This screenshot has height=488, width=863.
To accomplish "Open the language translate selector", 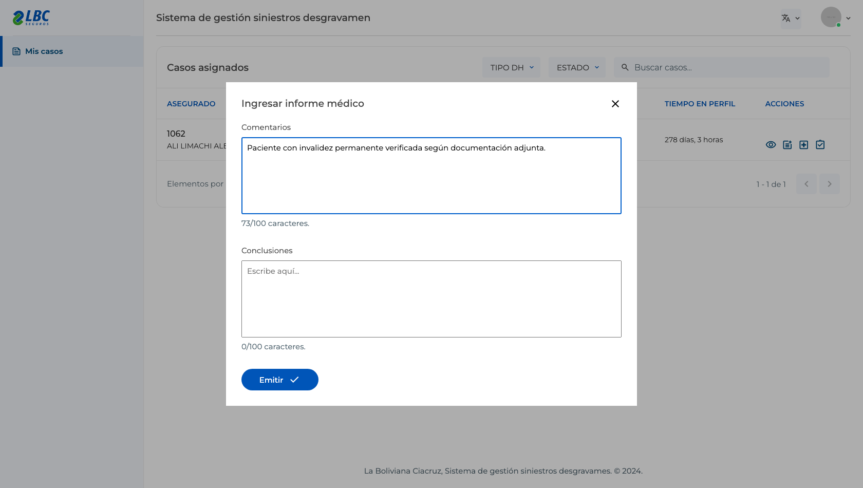I will (x=791, y=18).
